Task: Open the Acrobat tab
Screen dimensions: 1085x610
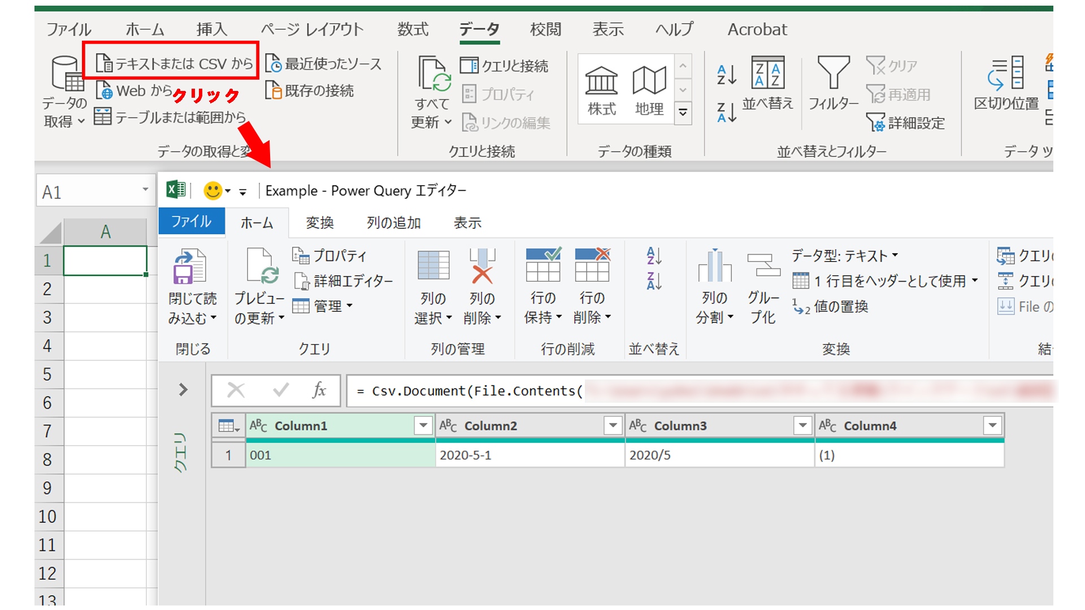Action: click(x=757, y=29)
